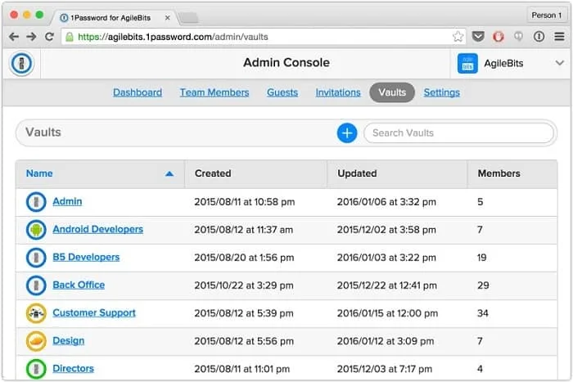
Task: Click the red Opera-style extension icon
Action: tap(498, 37)
